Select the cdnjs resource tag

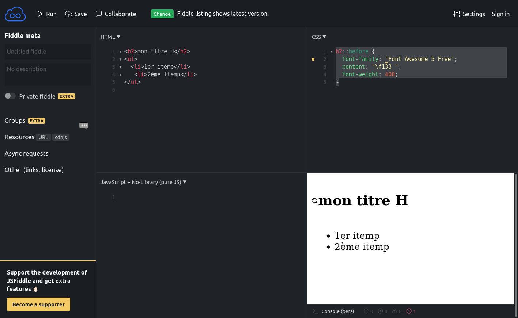[x=61, y=137]
